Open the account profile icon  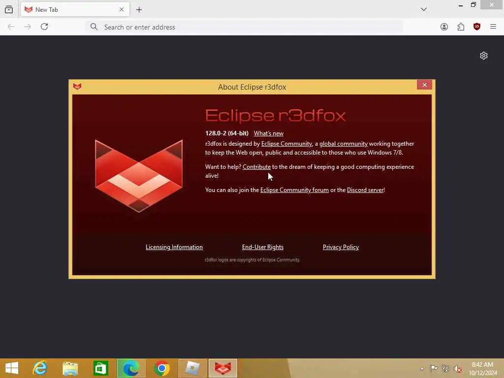(x=444, y=27)
